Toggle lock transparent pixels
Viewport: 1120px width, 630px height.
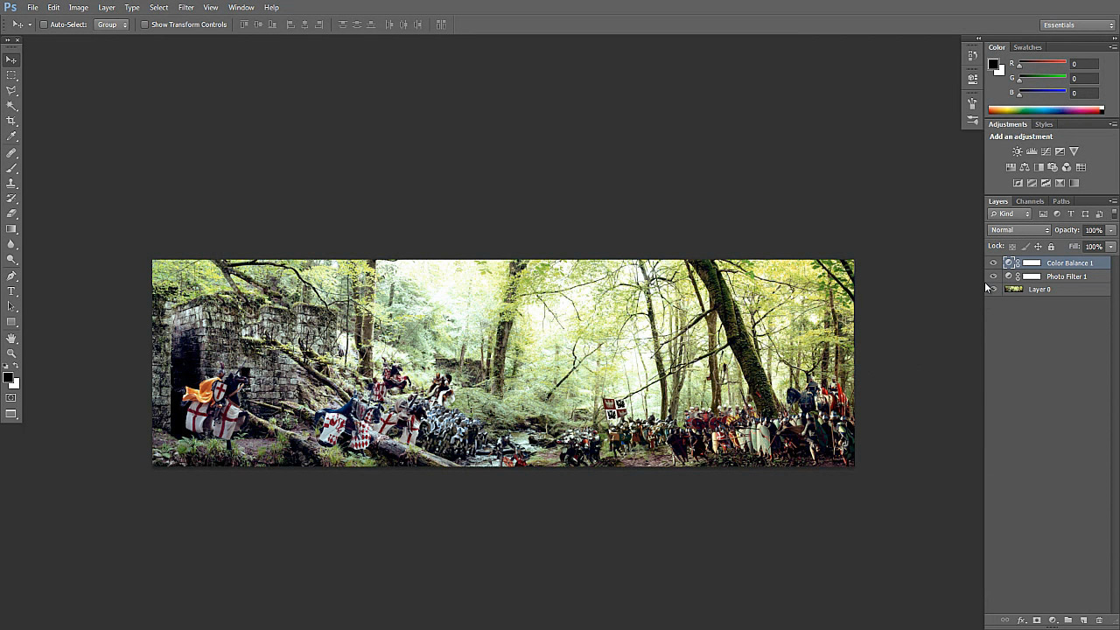tap(1012, 247)
